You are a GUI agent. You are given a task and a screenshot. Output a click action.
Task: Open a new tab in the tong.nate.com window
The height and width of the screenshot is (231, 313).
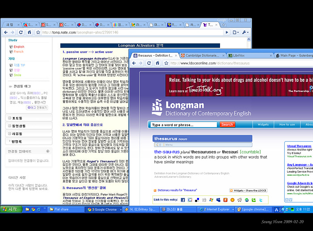click(223, 25)
